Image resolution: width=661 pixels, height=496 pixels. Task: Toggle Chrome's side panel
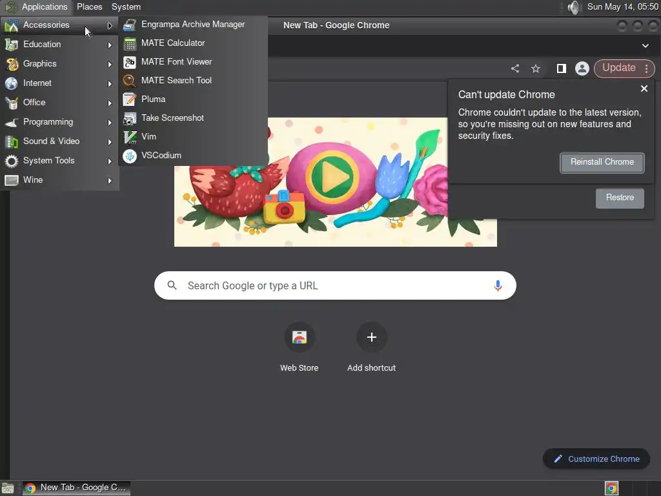[x=562, y=68]
